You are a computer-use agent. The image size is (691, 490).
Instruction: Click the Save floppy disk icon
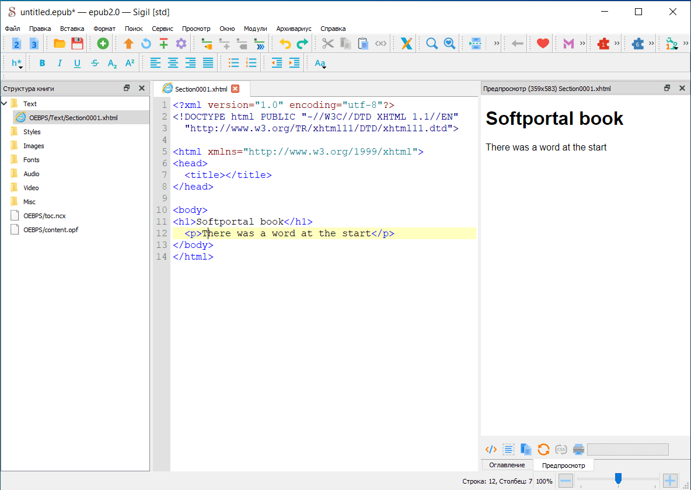[77, 44]
